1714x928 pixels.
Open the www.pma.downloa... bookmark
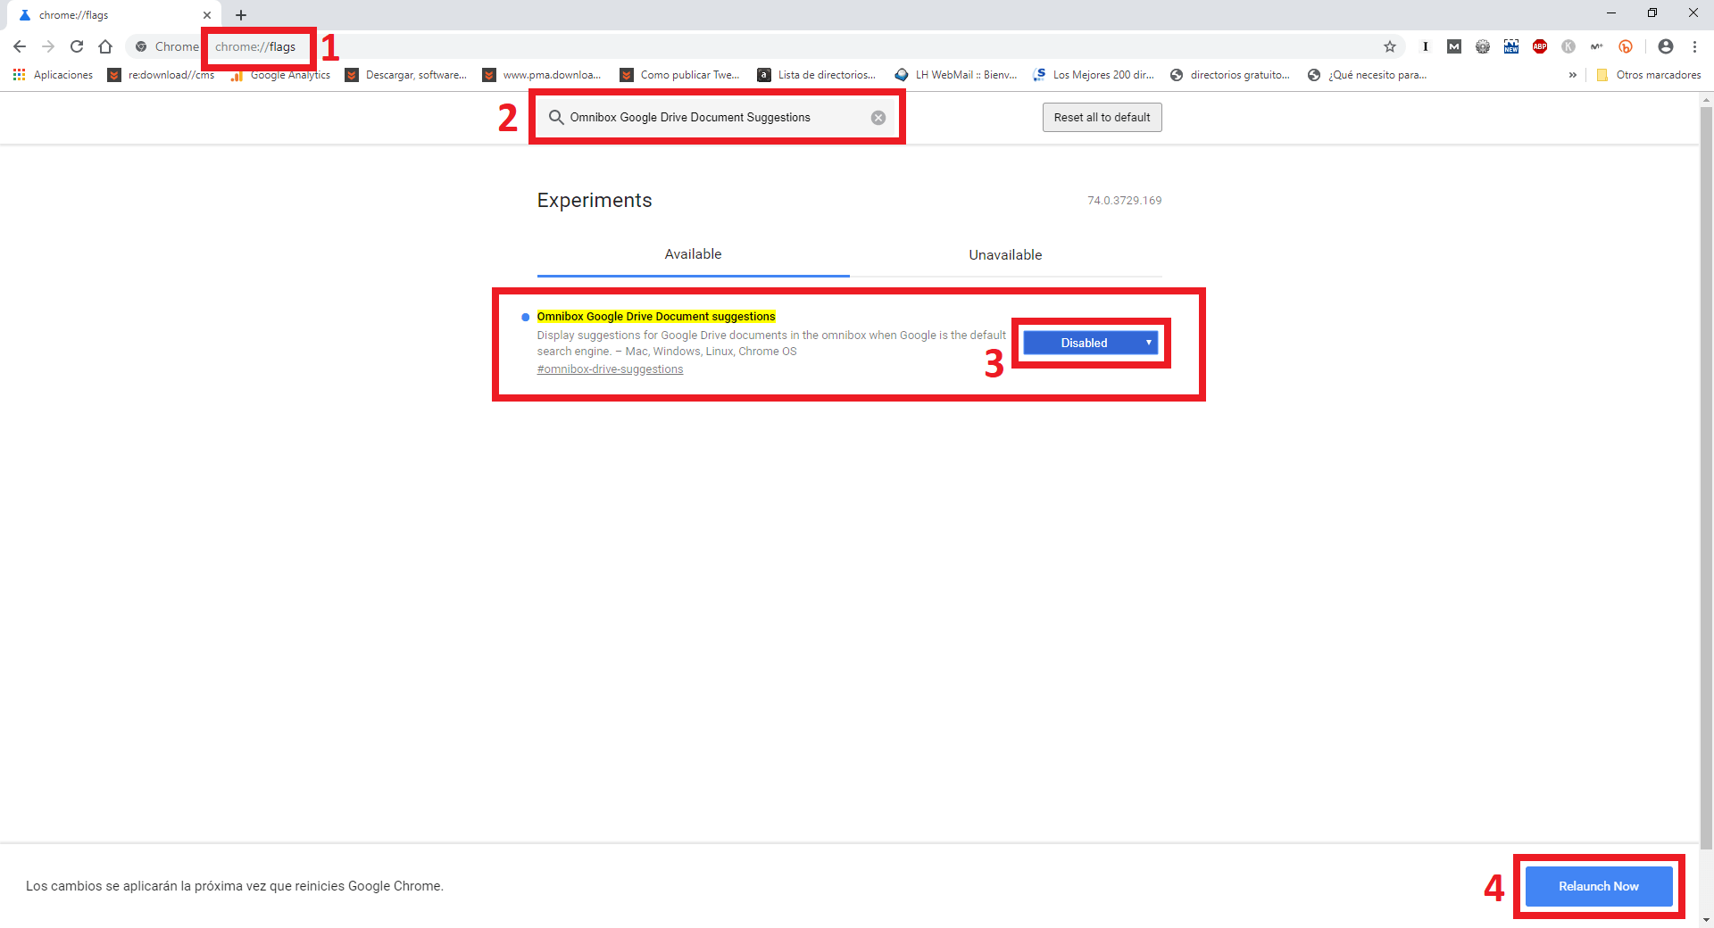543,75
